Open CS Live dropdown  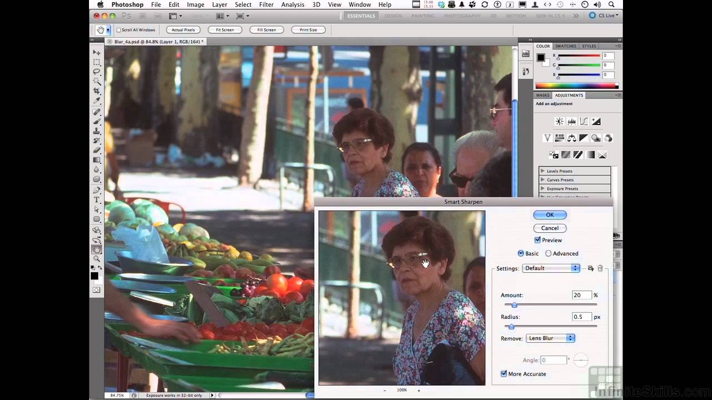pyautogui.click(x=604, y=16)
